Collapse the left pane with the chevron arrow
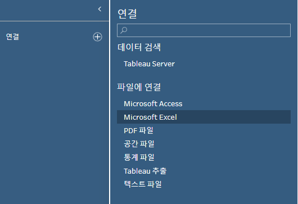 100,9
